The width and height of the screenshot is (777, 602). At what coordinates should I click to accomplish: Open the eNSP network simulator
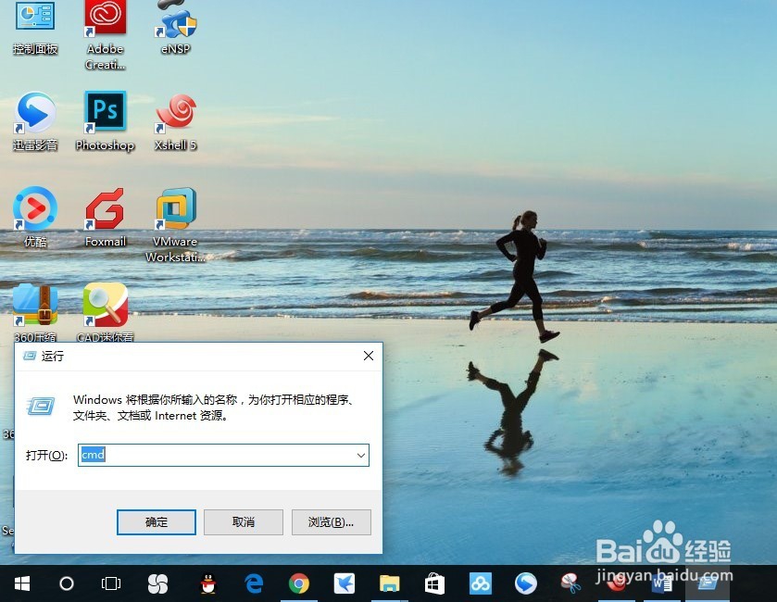tap(174, 19)
